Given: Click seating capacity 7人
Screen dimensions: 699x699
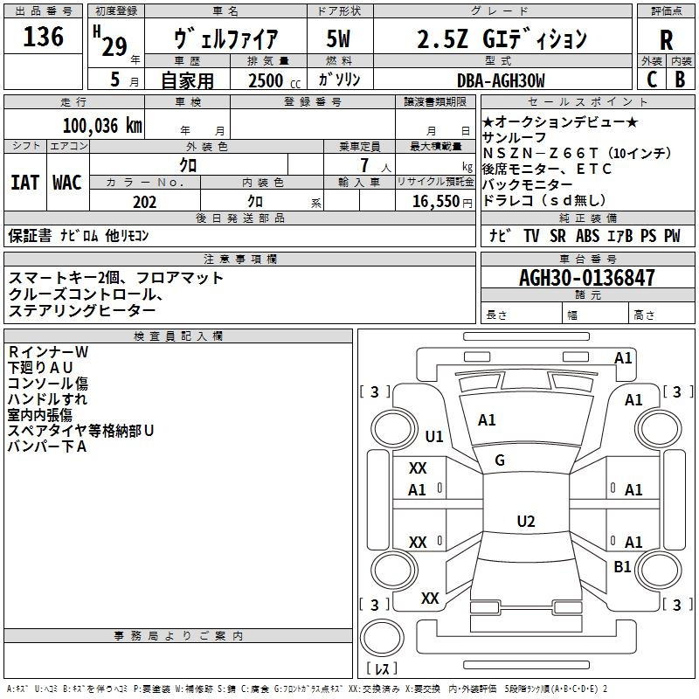Looking at the screenshot, I should pos(376,166).
